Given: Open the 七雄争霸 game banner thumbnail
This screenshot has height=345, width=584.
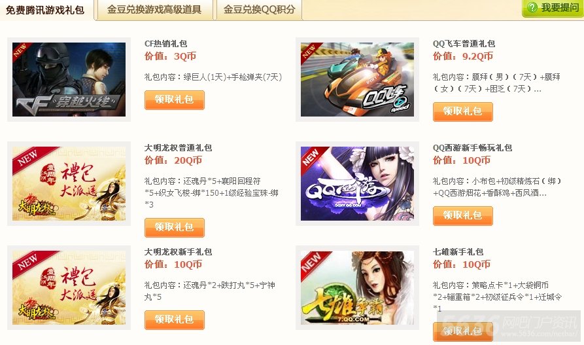Looking at the screenshot, I should pyautogui.click(x=357, y=287).
